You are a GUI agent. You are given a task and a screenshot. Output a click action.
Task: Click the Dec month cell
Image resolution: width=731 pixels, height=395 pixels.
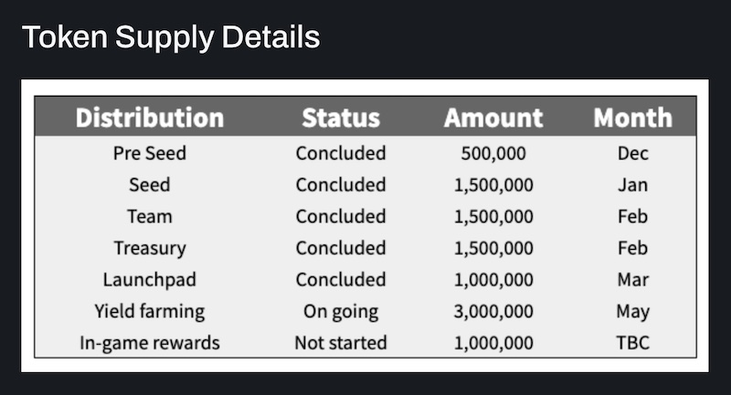(632, 153)
